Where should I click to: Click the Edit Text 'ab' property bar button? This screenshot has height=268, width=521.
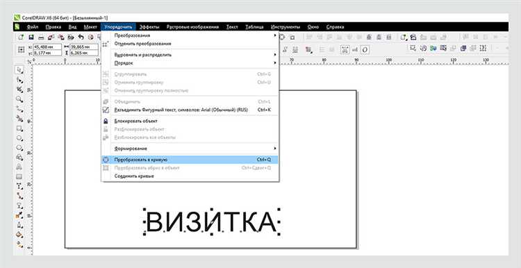point(355,49)
